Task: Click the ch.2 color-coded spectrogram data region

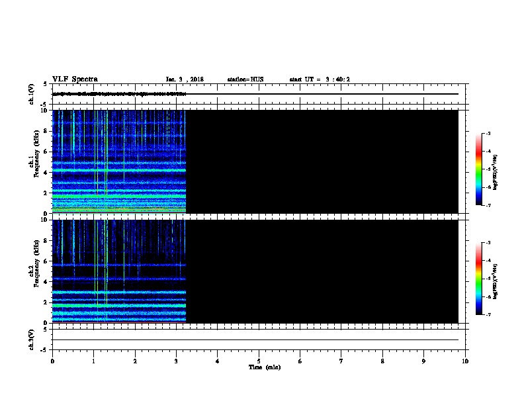Action: coord(119,271)
